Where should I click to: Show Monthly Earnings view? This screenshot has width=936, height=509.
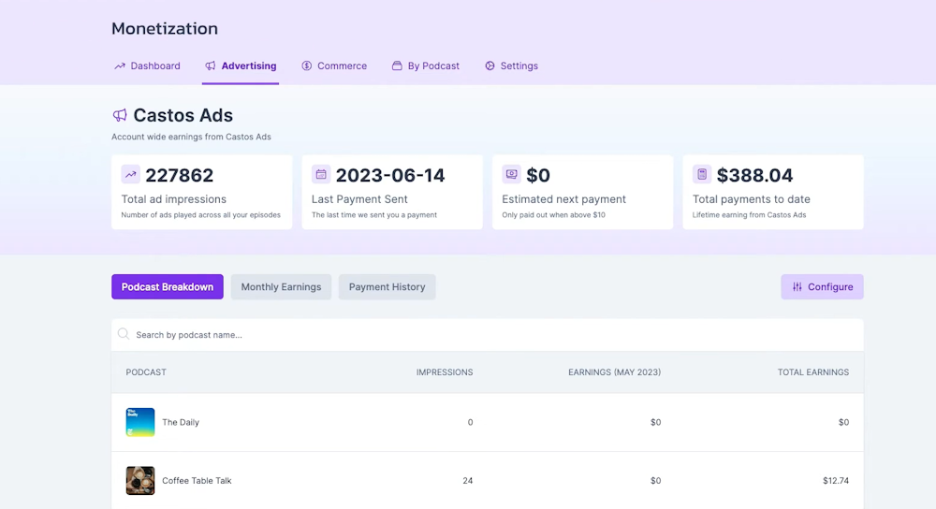(x=281, y=287)
